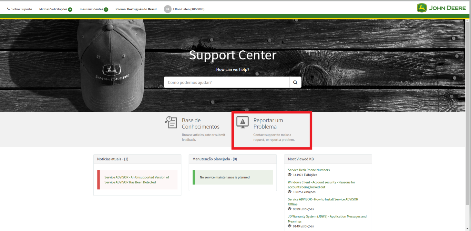Click the Manutenção planejada - (0) panel header
The image size is (471, 231).
[x=232, y=159]
